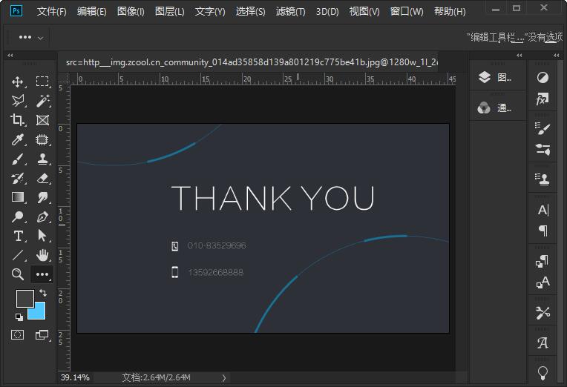Open the Brush Settings panel icon
Viewport: 567px width, 387px height.
pyautogui.click(x=543, y=128)
